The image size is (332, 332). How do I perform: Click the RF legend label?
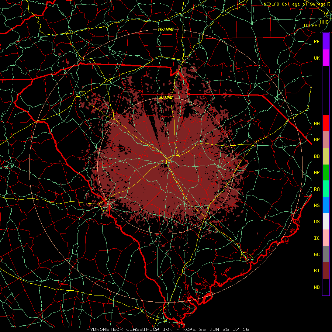pyautogui.click(x=317, y=41)
